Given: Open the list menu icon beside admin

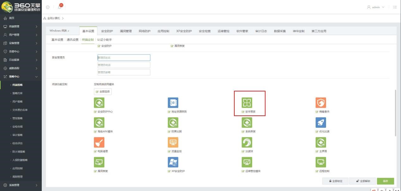Looking at the screenshot, I should coord(395,7).
